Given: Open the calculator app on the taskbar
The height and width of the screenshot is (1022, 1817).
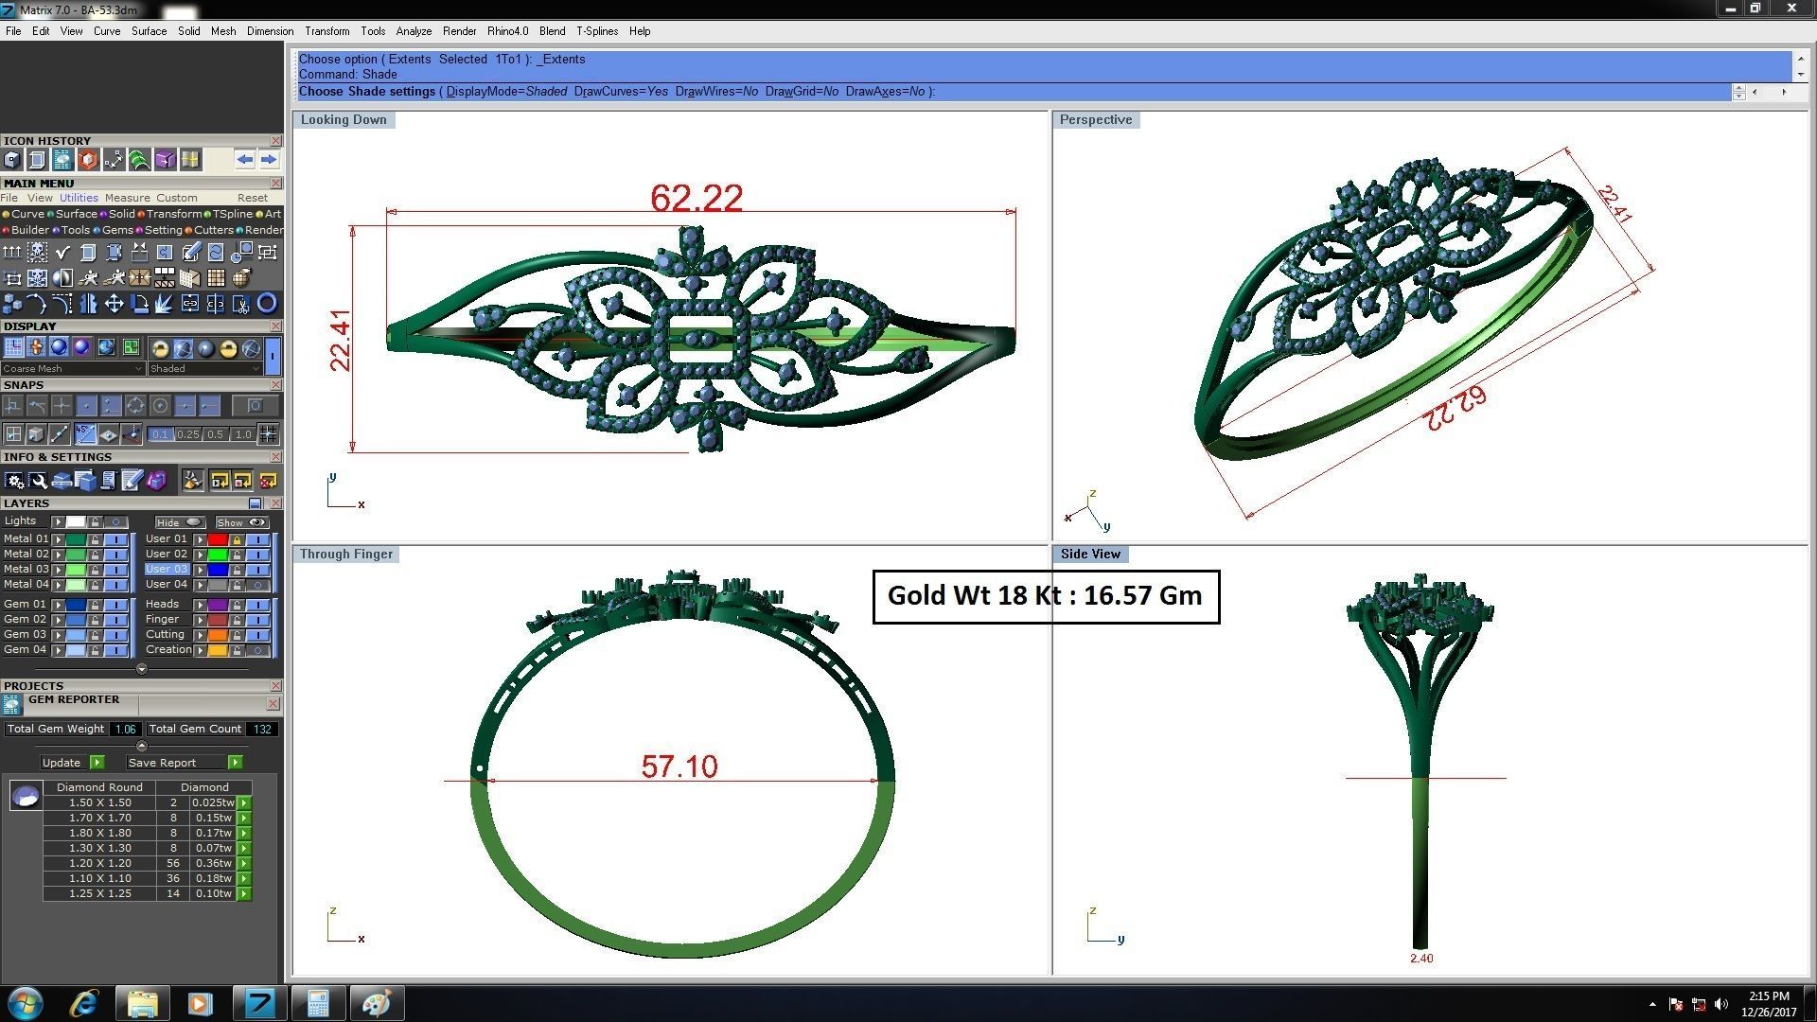Looking at the screenshot, I should tap(318, 1003).
